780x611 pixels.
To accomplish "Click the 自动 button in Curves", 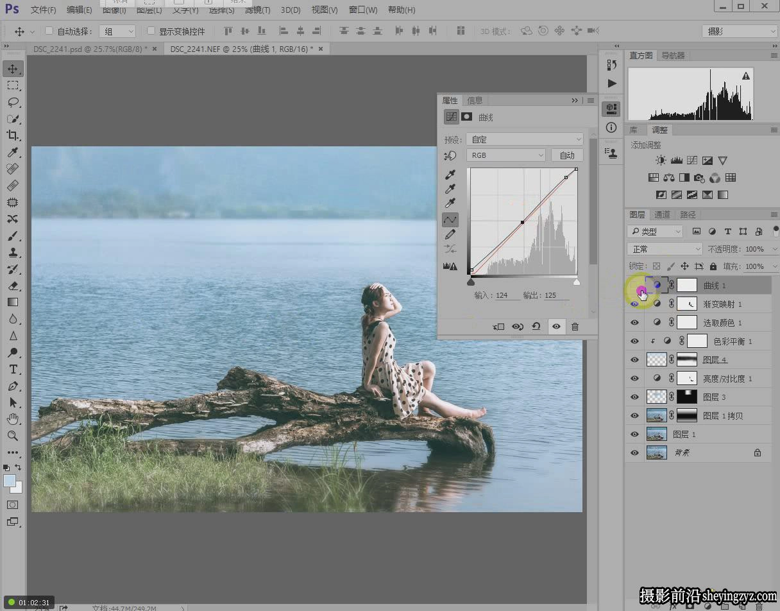I will (567, 155).
